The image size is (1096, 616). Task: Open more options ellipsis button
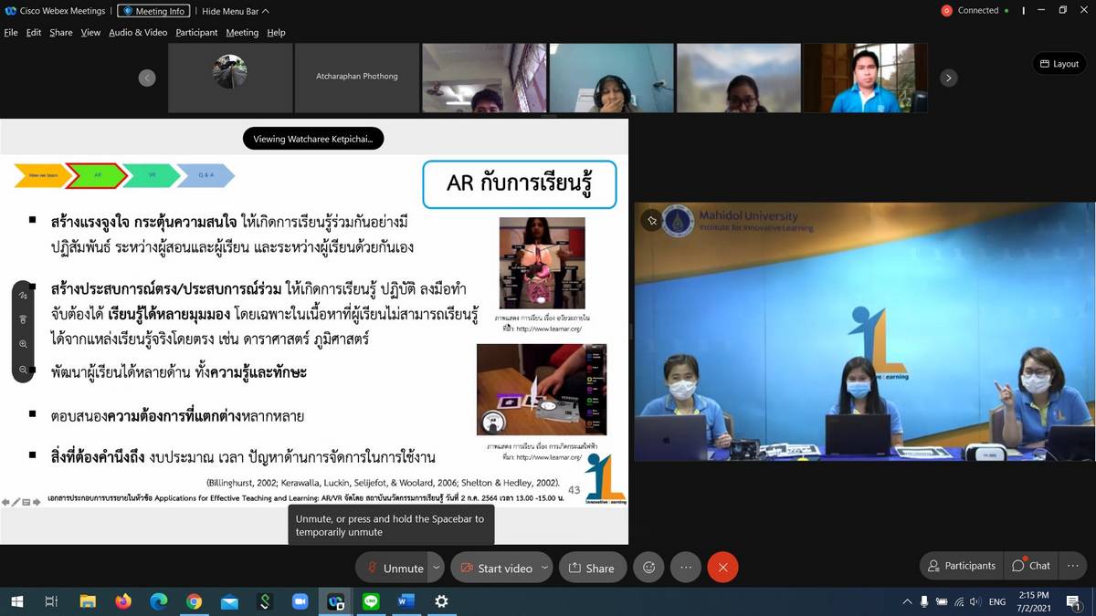point(686,568)
